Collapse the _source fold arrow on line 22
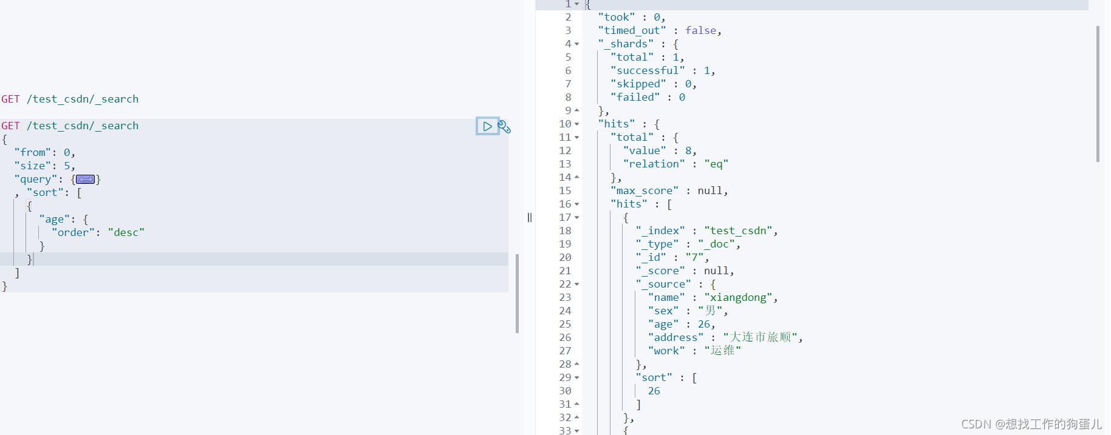The height and width of the screenshot is (435, 1111). [x=577, y=284]
